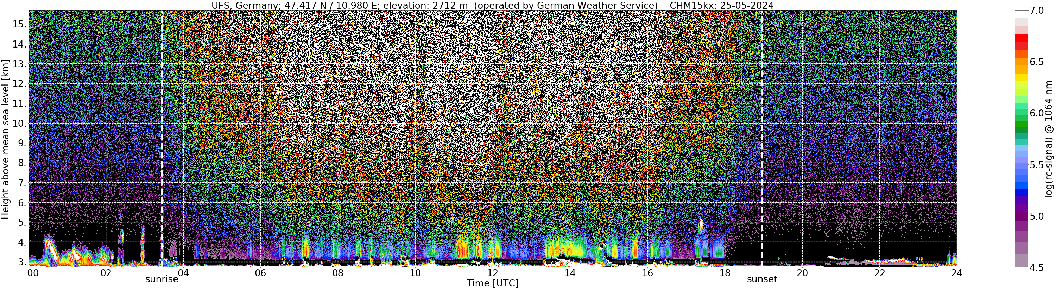Viewport: 1056px width, 290px height.
Task: Click the sunrise label below the axis
Action: click(162, 279)
